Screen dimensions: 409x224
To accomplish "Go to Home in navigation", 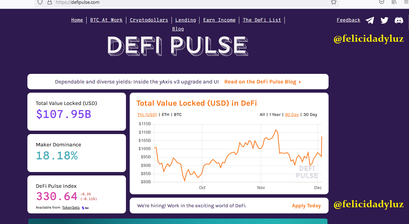I will pos(77,20).
